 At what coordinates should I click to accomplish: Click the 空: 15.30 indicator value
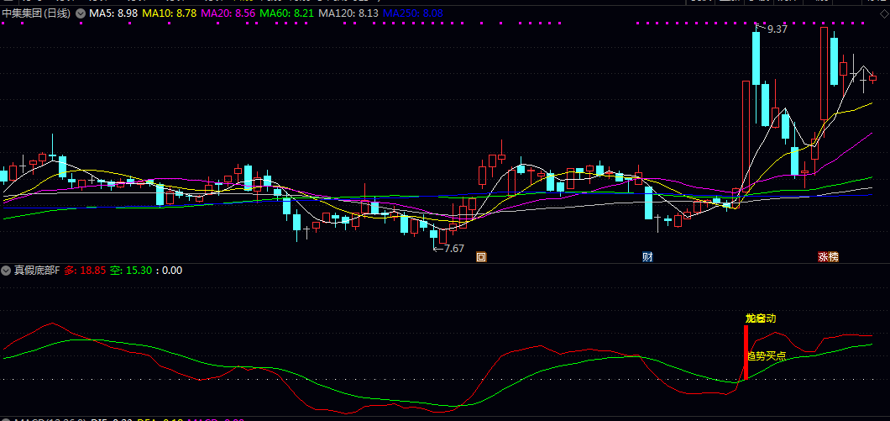pos(131,271)
